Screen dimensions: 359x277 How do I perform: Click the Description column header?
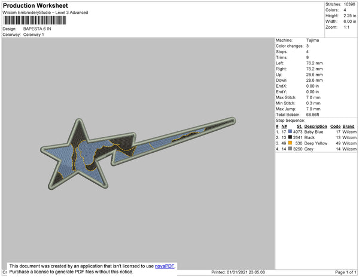click(315, 127)
